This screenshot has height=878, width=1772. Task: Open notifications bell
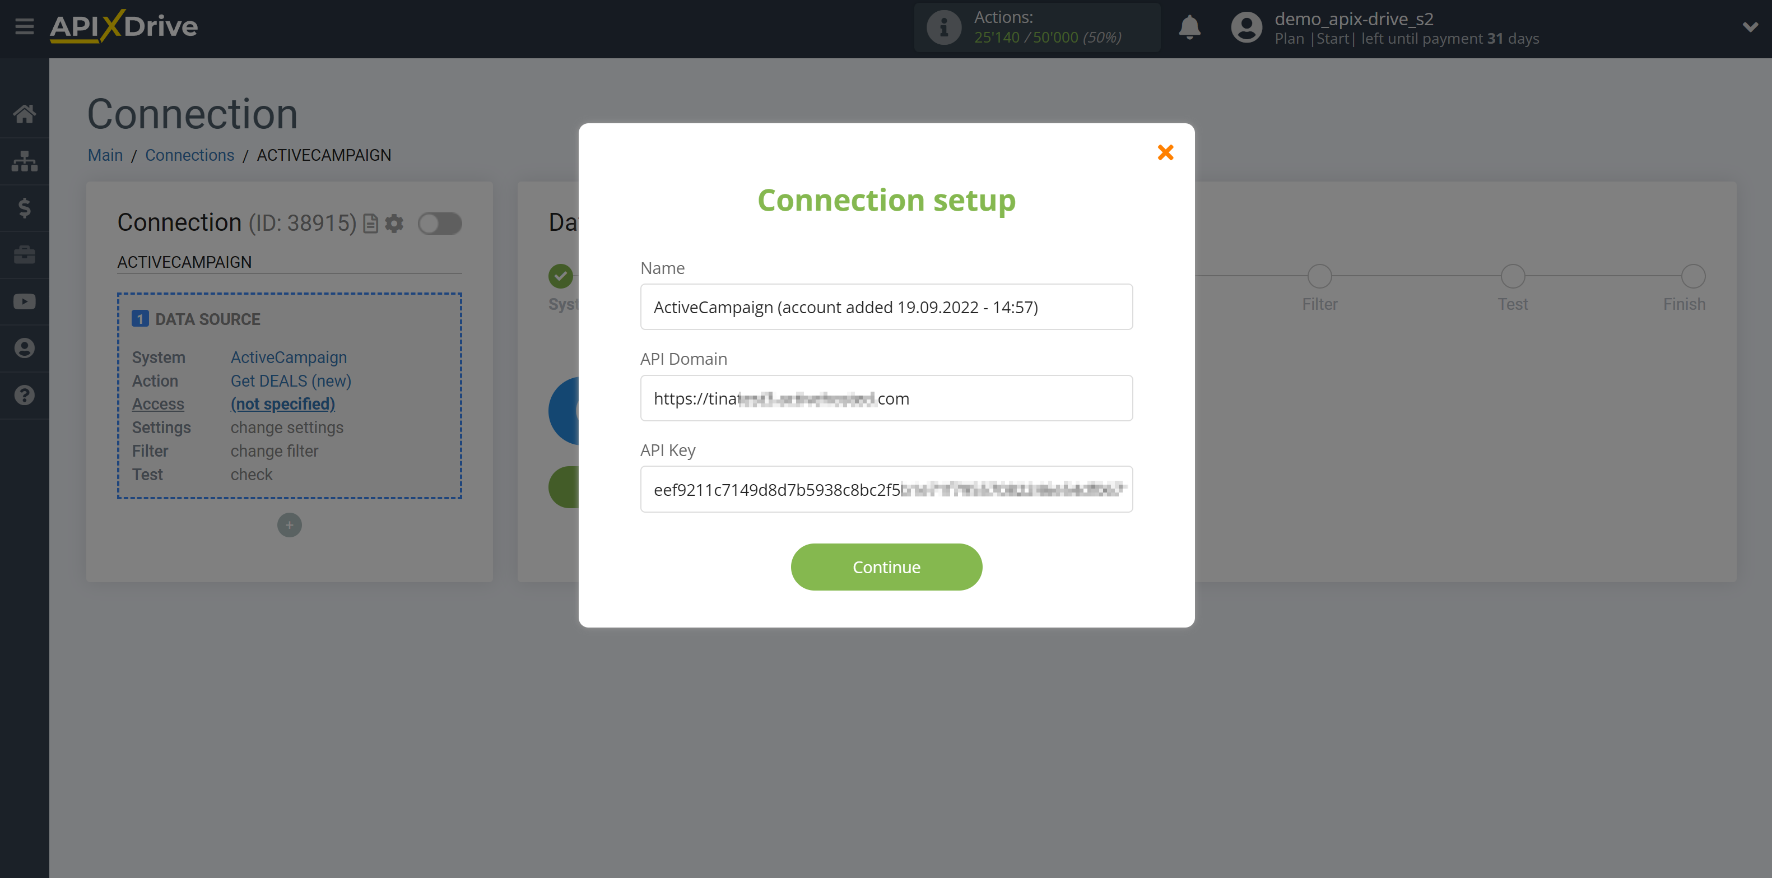click(x=1189, y=27)
